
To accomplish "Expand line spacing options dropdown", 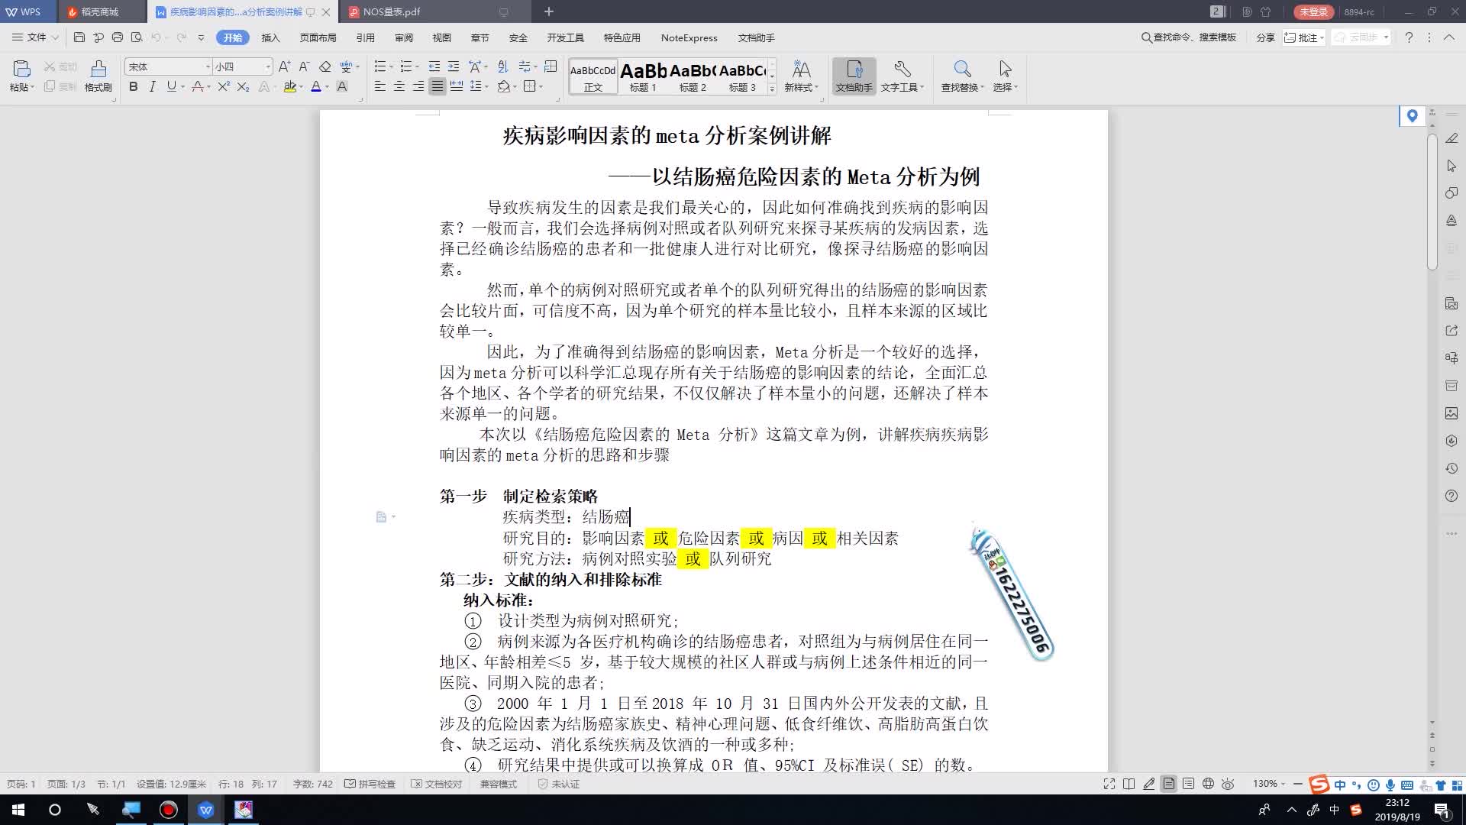I will (486, 87).
